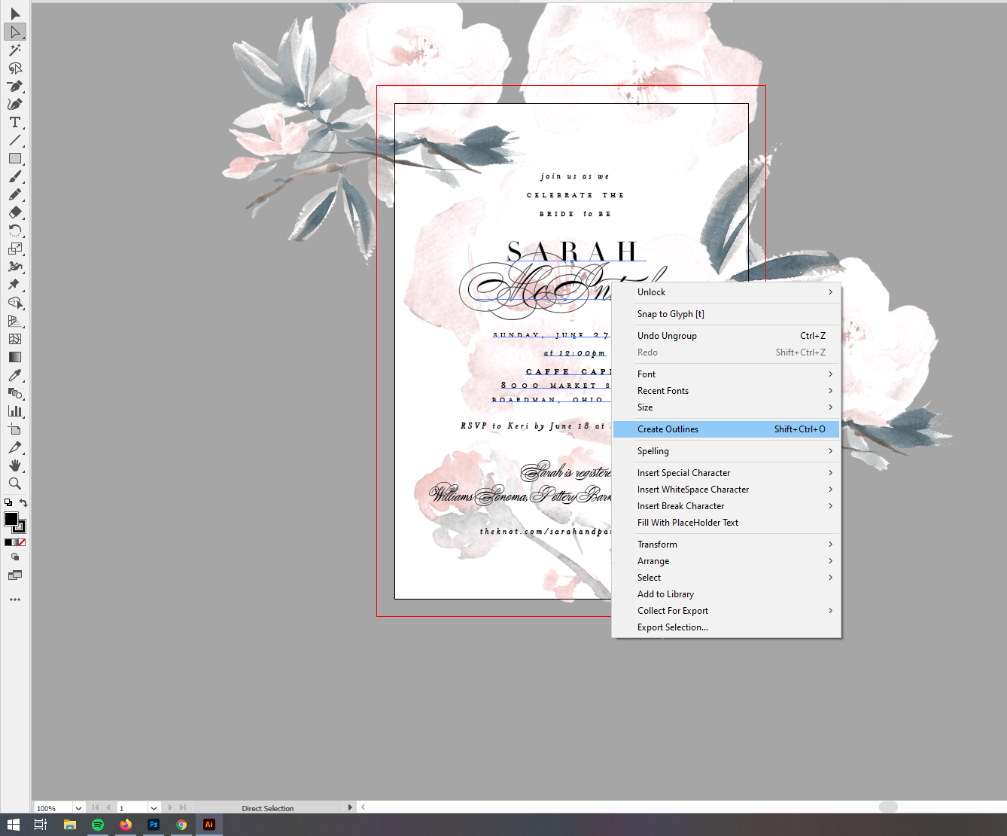Swap fill and stroke colors
This screenshot has height=836, width=1007.
[23, 502]
